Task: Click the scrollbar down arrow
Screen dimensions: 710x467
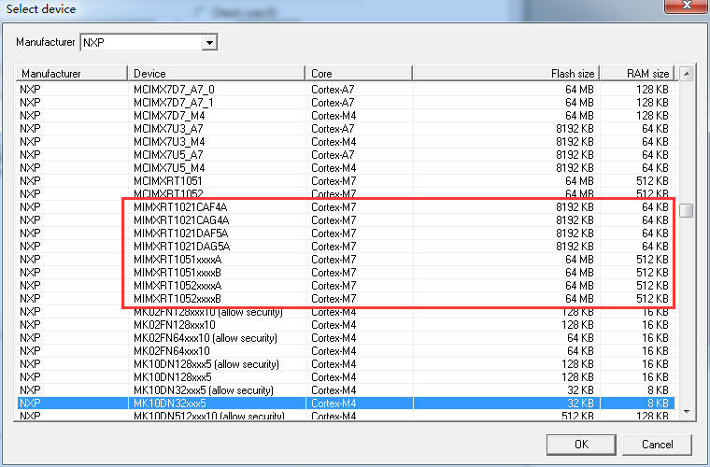Action: 687,411
